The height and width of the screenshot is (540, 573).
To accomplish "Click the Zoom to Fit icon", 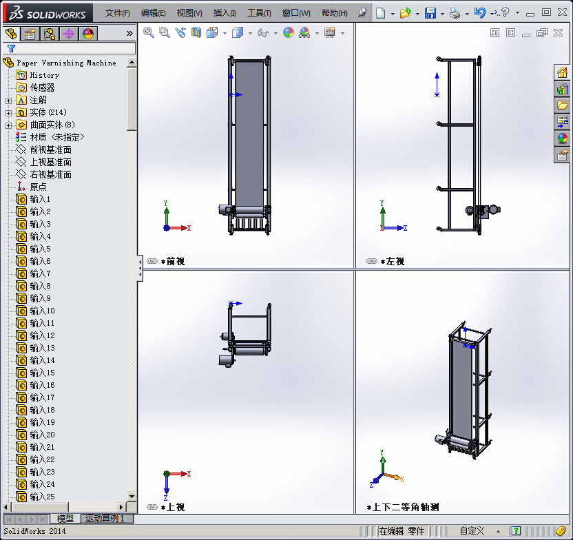I will point(148,33).
